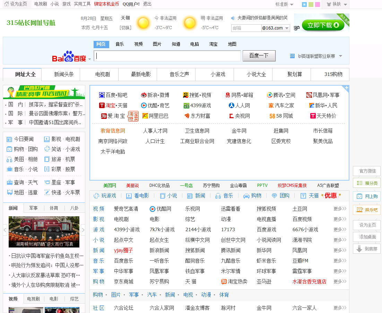The image size is (382, 313).
Task: Open the 水凝含香充值店 link
Action: pyautogui.click(x=309, y=281)
